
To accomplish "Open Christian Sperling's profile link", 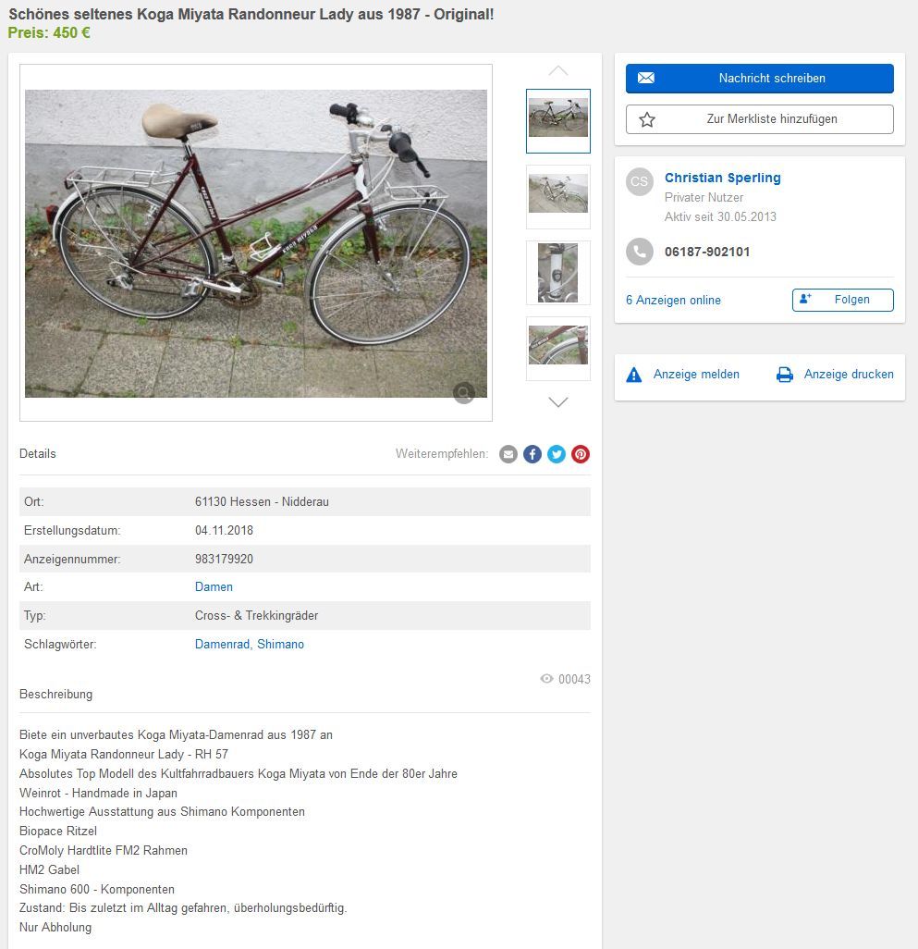I will [722, 178].
